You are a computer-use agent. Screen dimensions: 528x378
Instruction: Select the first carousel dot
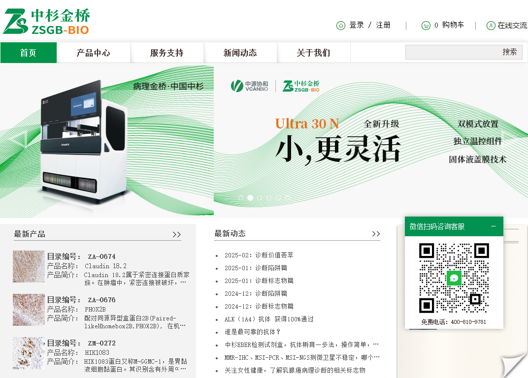point(240,197)
